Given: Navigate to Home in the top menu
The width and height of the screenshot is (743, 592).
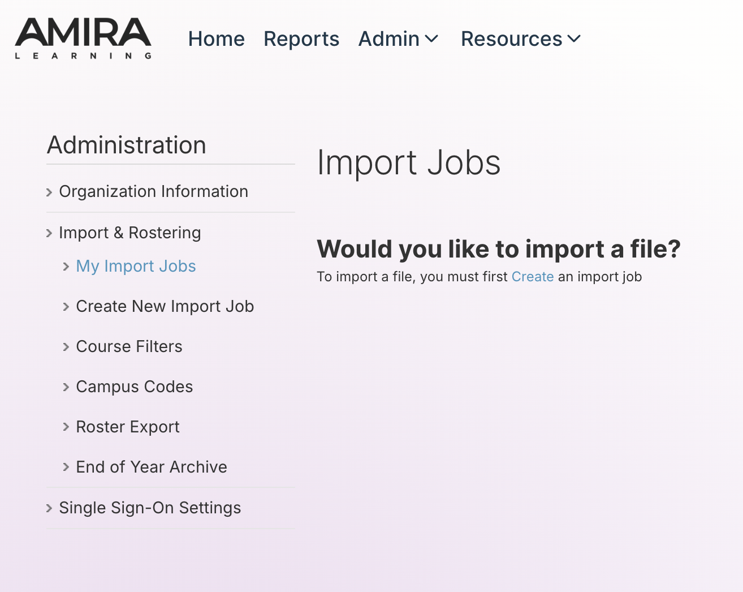Looking at the screenshot, I should 216,38.
